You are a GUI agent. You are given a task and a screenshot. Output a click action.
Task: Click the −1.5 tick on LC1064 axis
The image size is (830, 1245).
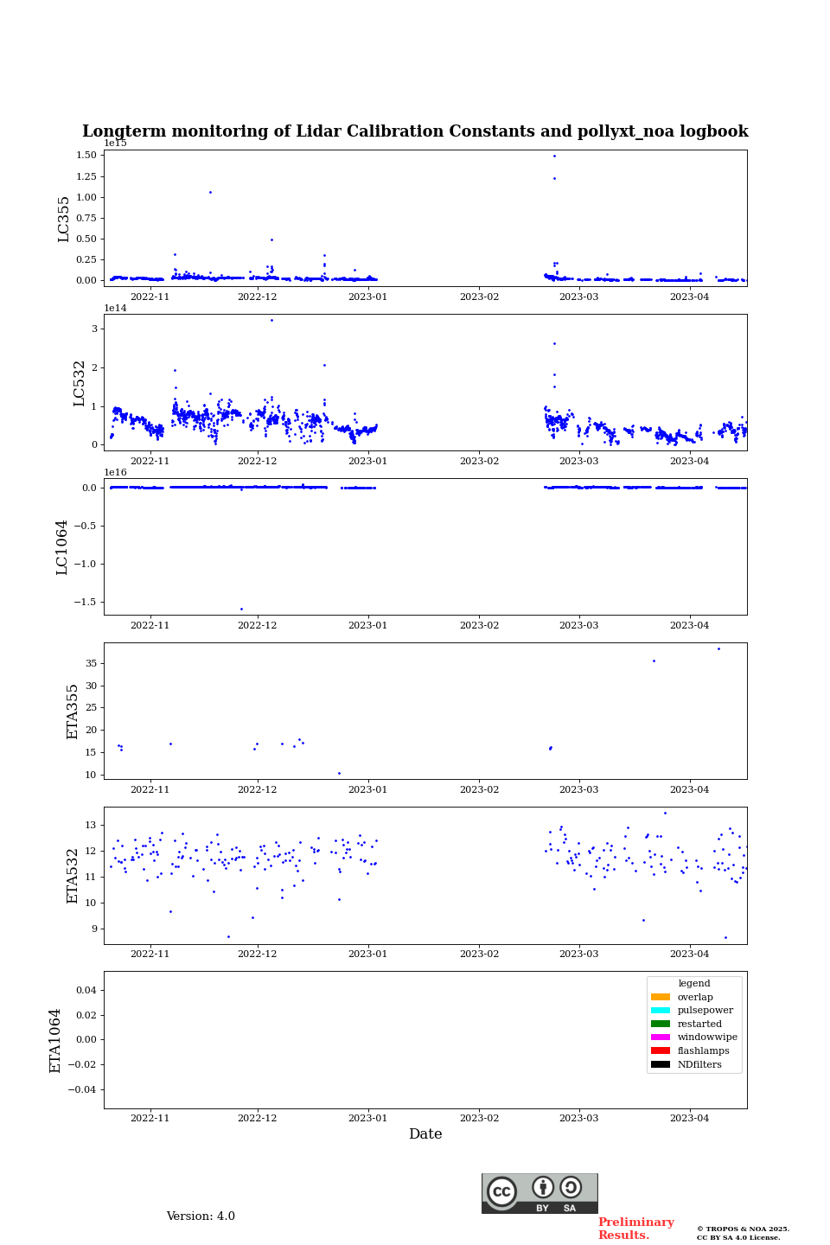(84, 603)
